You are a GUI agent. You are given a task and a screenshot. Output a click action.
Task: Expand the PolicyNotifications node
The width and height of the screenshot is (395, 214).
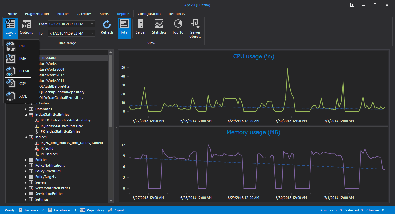tap(26, 165)
